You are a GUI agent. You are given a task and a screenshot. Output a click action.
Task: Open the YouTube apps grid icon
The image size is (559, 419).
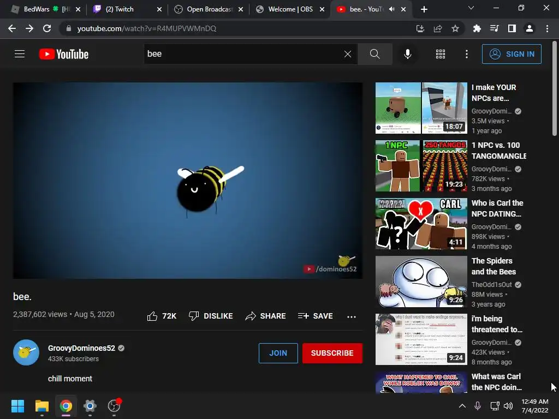coord(441,54)
